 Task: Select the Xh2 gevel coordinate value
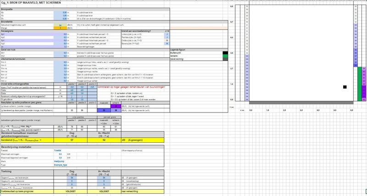tap(61, 56)
